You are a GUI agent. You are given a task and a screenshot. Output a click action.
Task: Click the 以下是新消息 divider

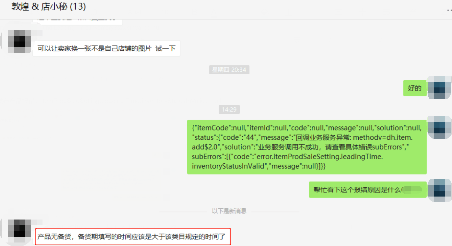pos(229,211)
